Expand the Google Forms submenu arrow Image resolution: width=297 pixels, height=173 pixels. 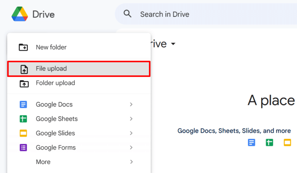(x=131, y=147)
